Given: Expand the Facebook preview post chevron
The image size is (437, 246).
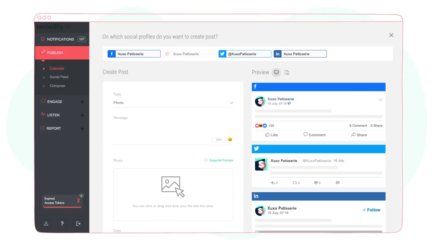Looking at the screenshot, I should (380, 100).
